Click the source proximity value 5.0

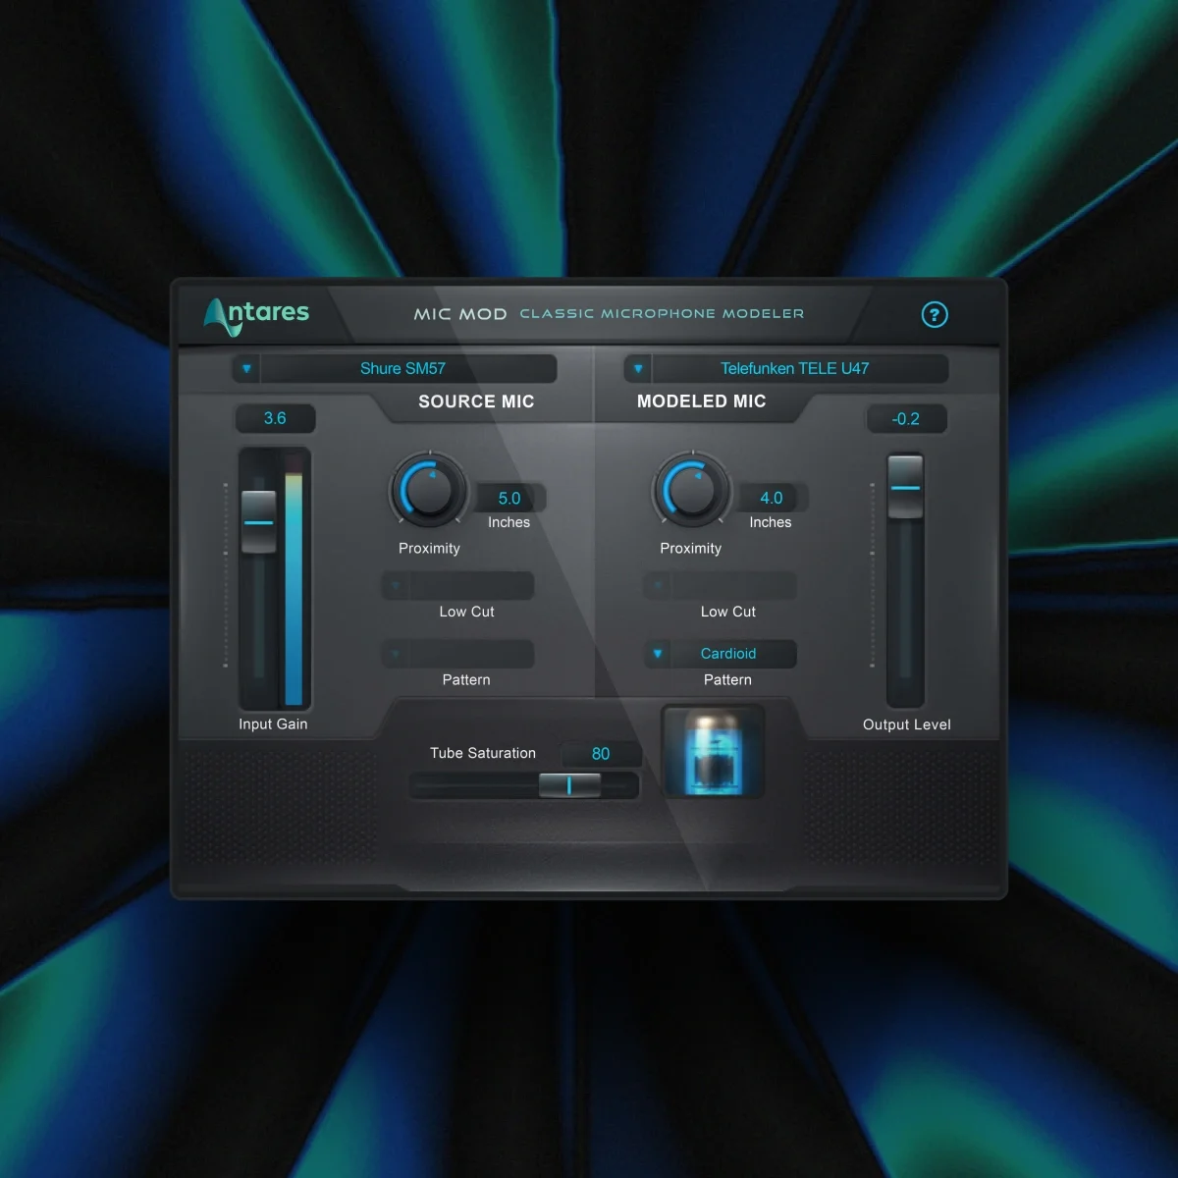click(509, 499)
